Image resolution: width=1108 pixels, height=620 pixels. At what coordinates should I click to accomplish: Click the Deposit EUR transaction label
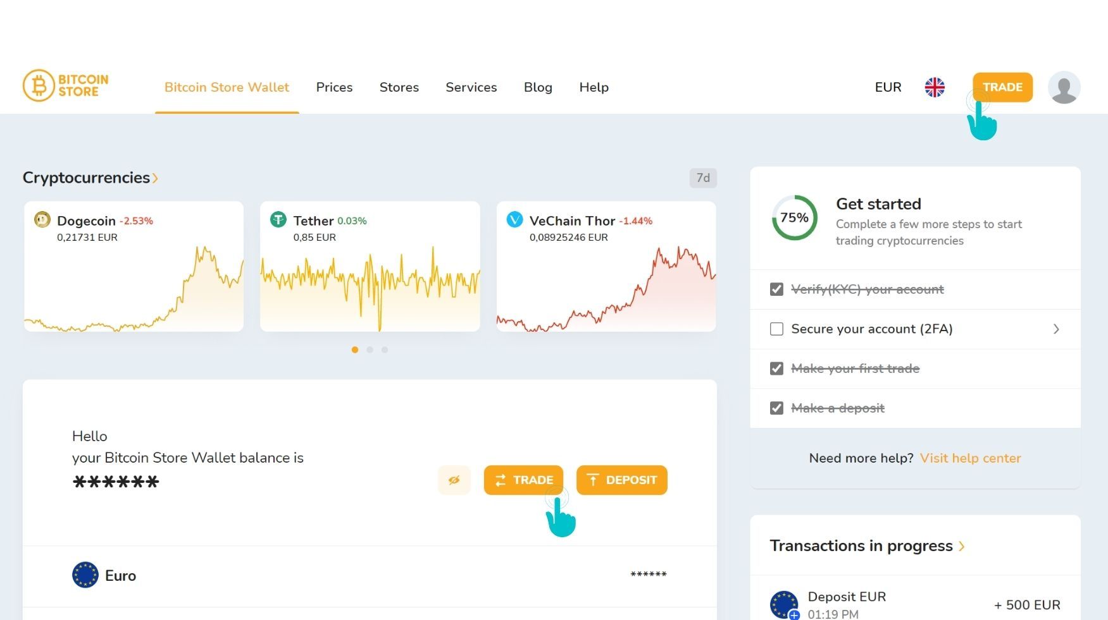tap(847, 597)
